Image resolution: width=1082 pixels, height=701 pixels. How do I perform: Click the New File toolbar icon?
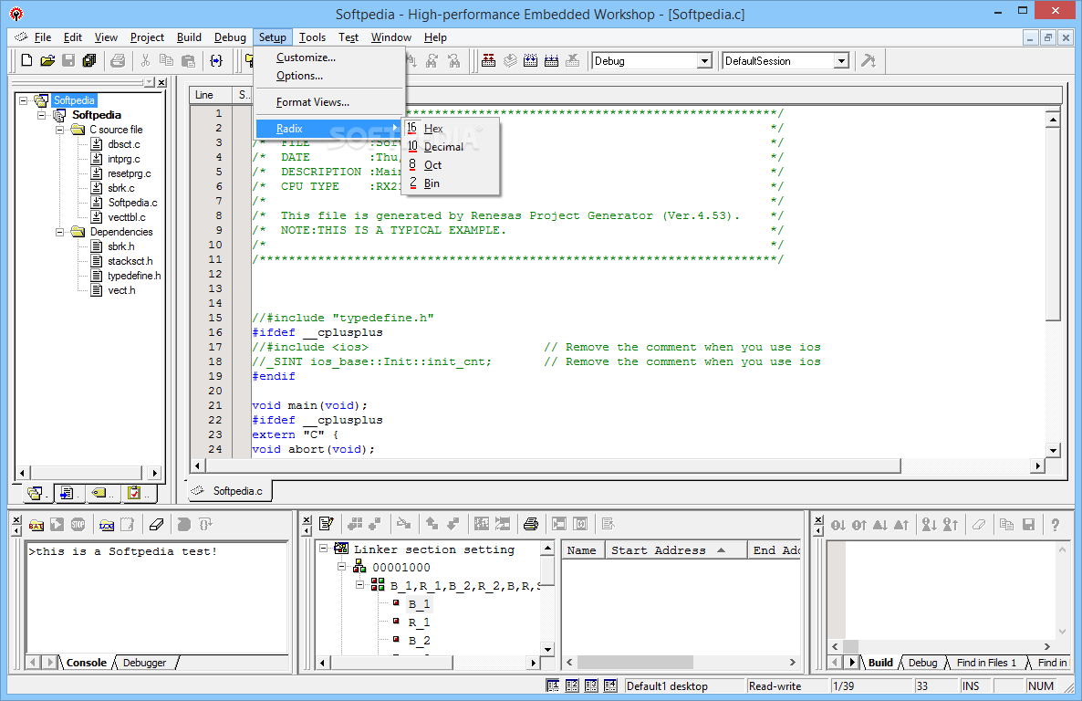tap(26, 61)
